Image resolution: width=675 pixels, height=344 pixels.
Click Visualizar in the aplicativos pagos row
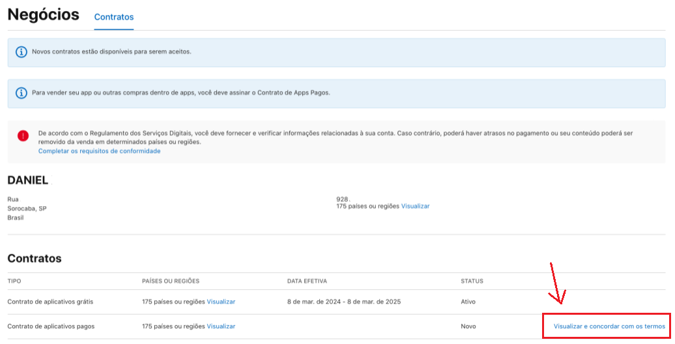click(x=221, y=326)
